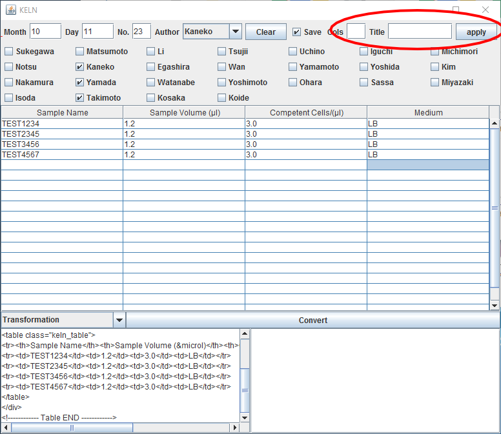Check the Egashira checkbox
This screenshot has width=501, height=434.
coord(150,66)
